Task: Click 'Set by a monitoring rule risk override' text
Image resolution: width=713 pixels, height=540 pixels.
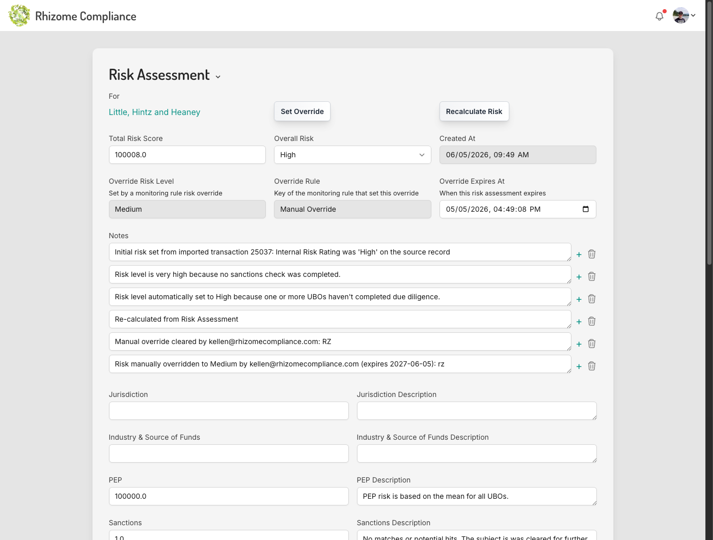Action: point(166,193)
